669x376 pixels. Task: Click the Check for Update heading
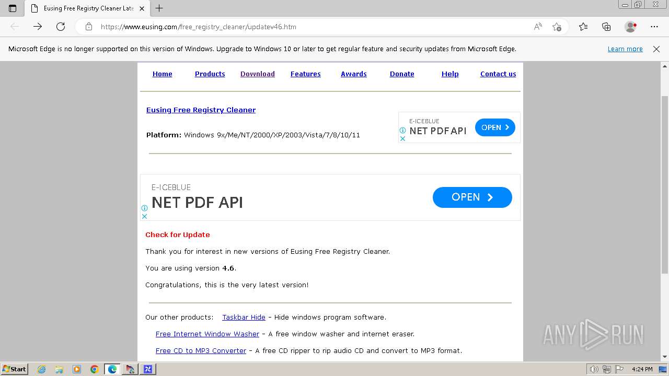178,235
